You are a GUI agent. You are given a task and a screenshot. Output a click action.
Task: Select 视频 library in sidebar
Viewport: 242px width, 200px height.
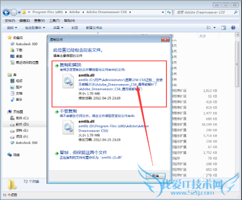[x=16, y=81]
